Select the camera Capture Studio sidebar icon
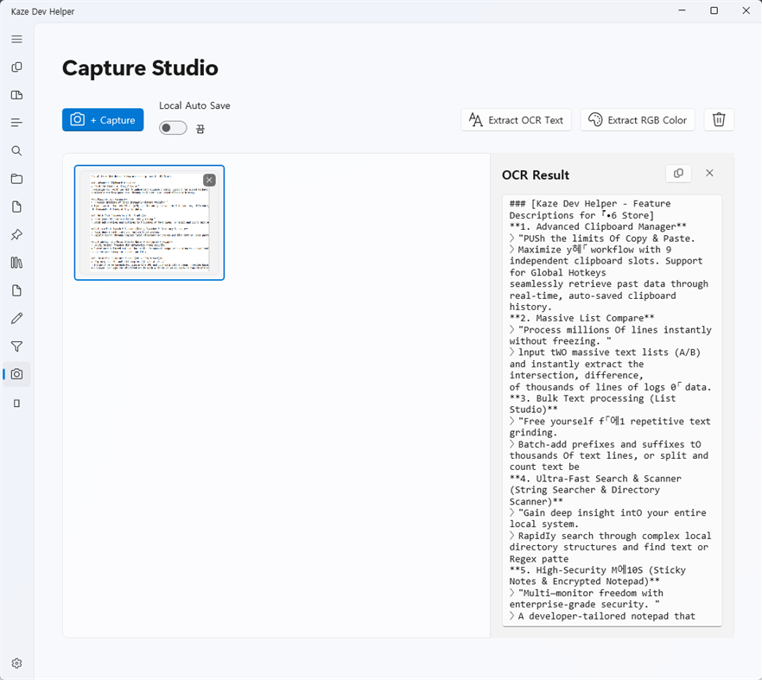Viewport: 762px width, 680px height. click(x=16, y=374)
